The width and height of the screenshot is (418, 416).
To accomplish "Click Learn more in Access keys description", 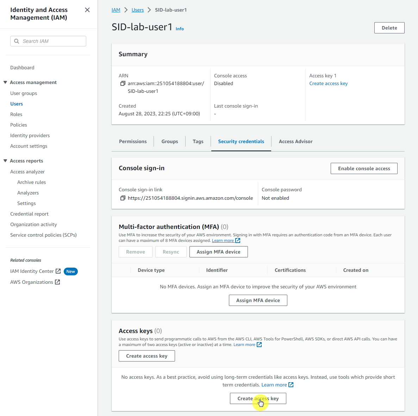I will [x=244, y=345].
